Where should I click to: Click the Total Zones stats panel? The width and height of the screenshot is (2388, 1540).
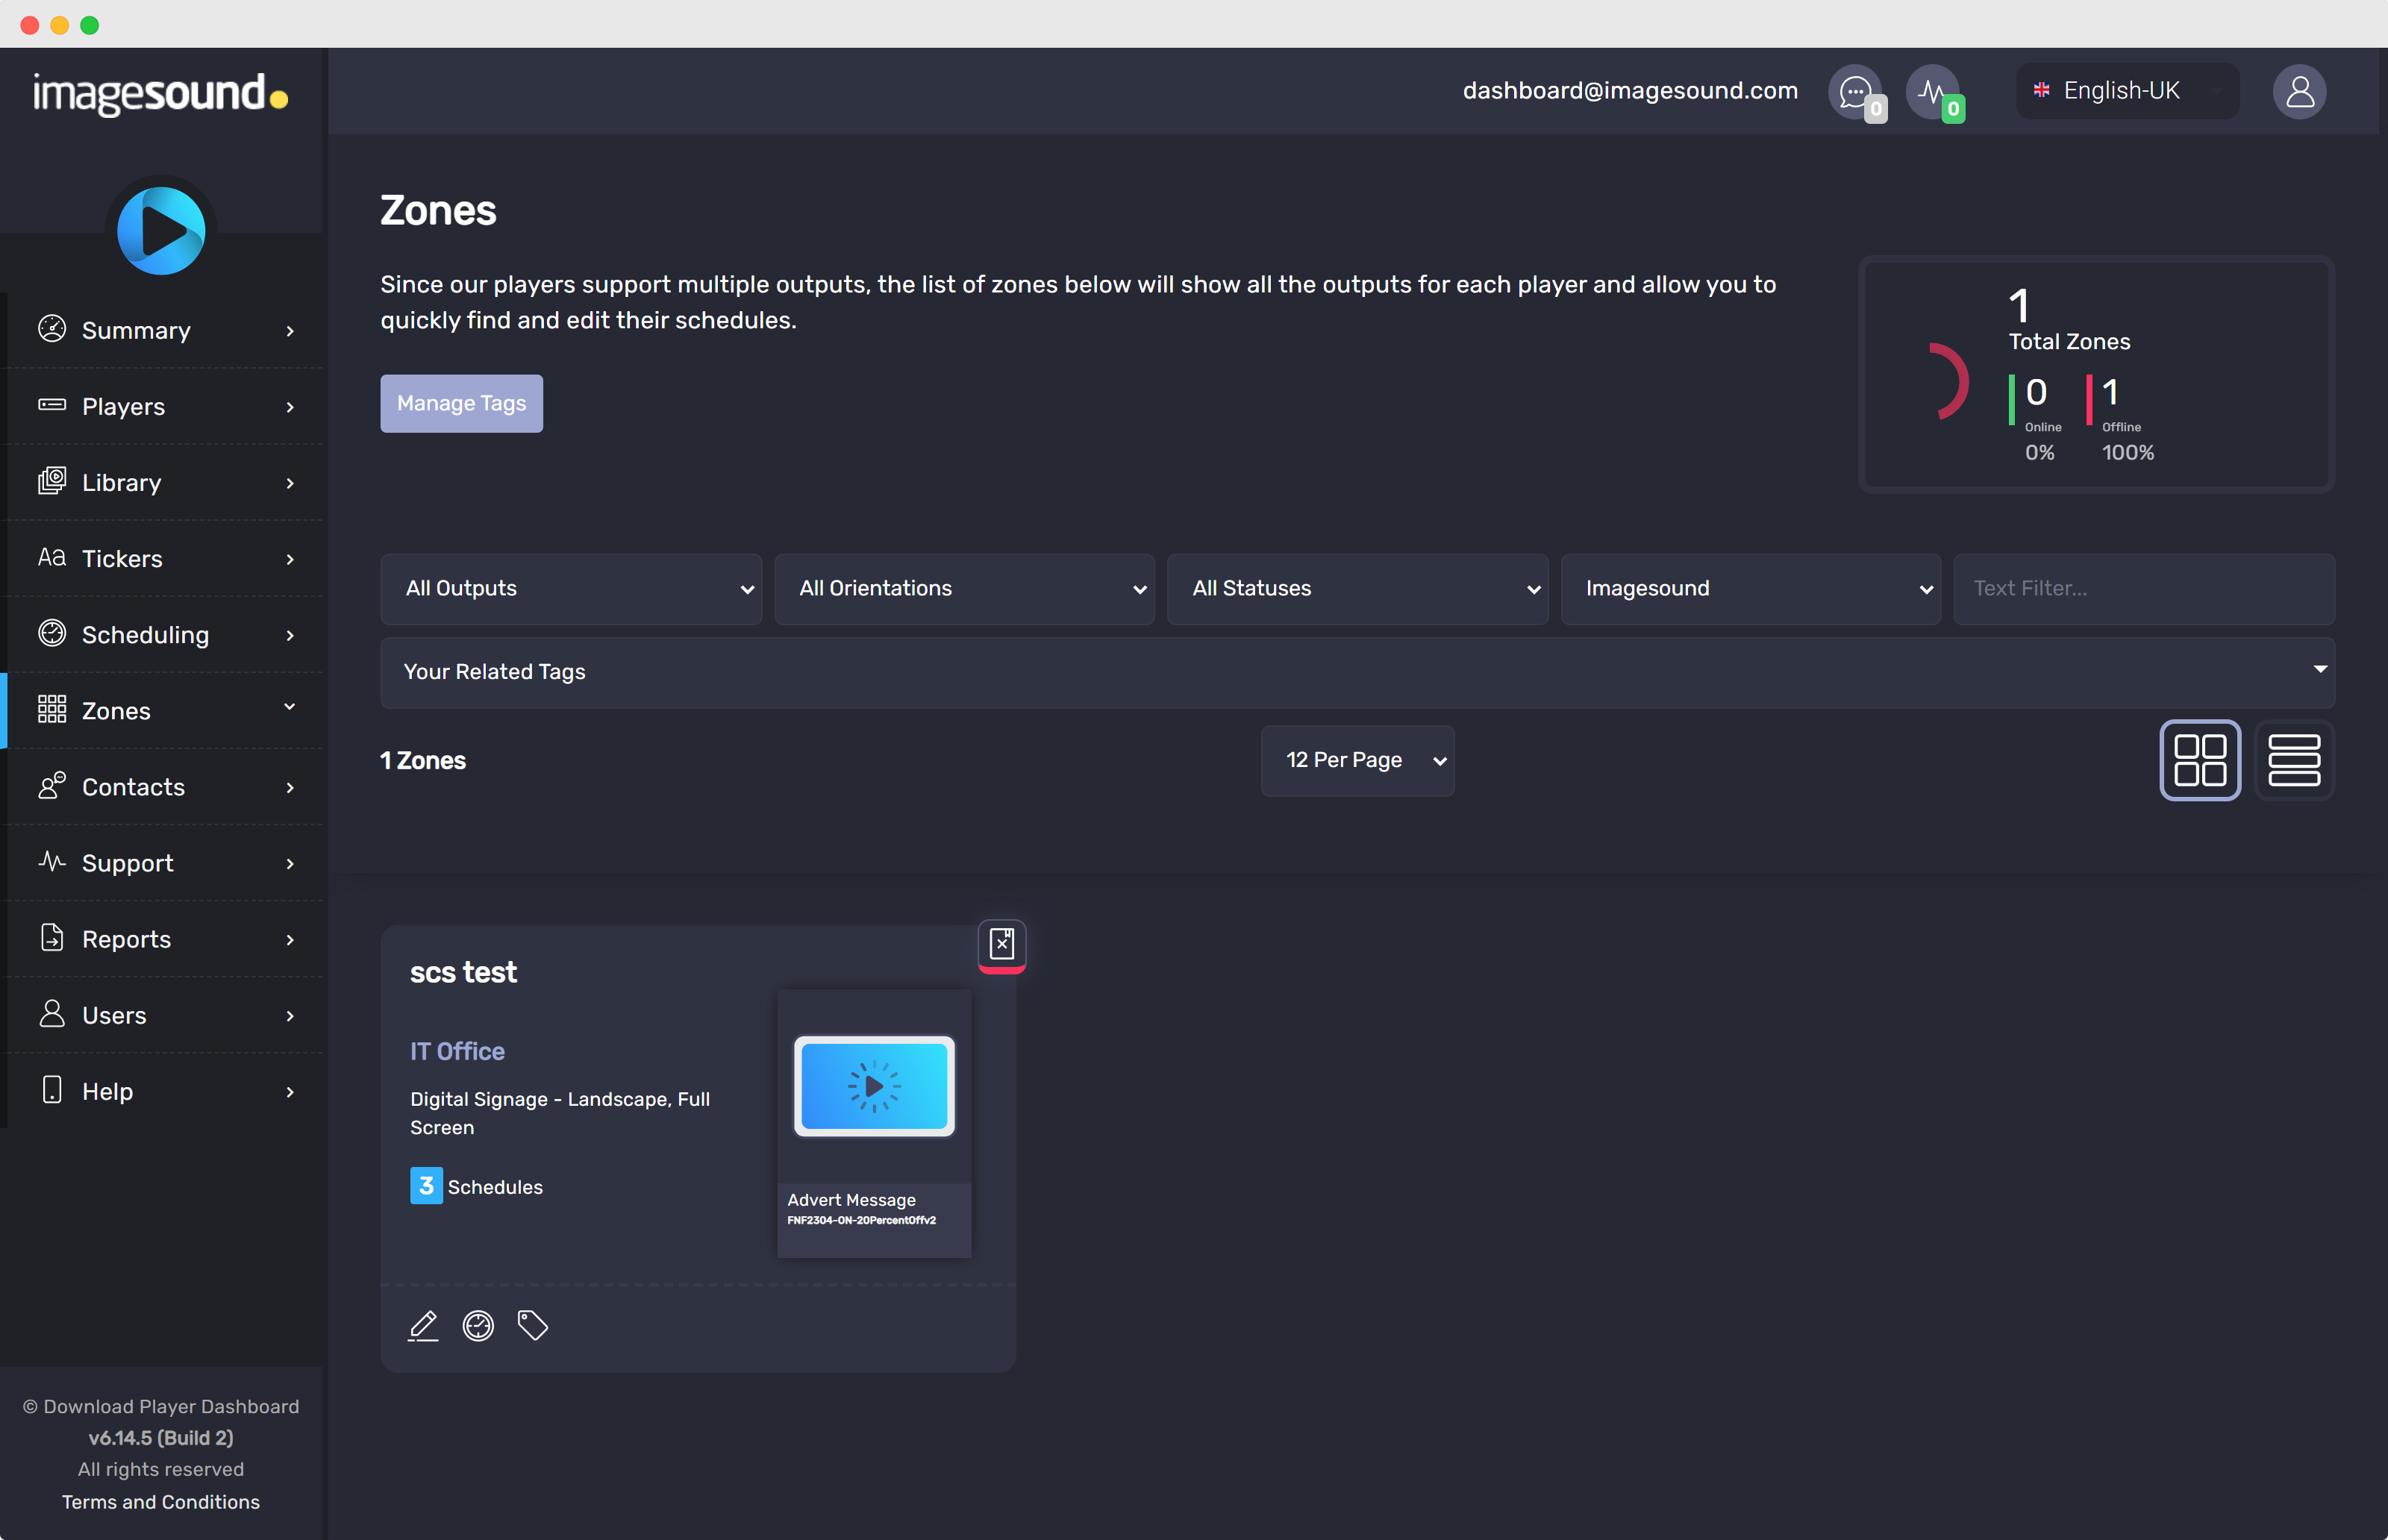[x=2096, y=374]
